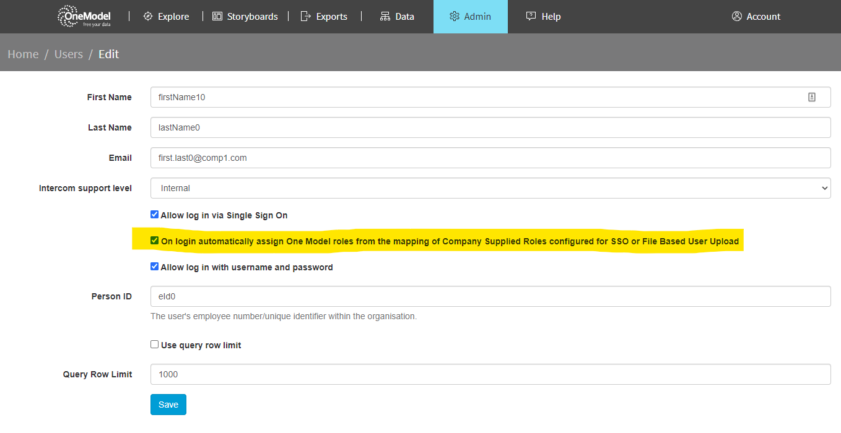The width and height of the screenshot is (841, 433).
Task: Click the Admin gear icon
Action: [455, 17]
